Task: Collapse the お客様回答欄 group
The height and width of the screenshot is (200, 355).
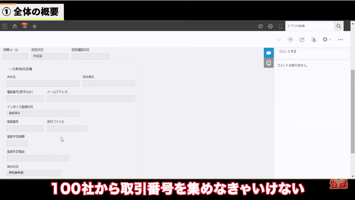Action: [x=10, y=69]
